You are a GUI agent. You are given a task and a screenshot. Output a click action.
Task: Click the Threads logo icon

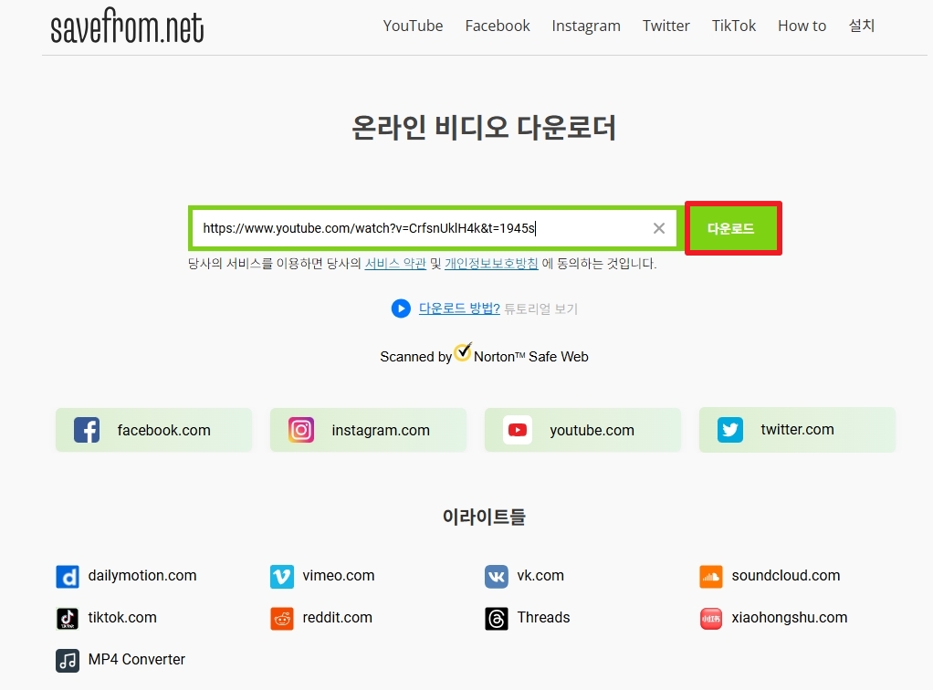497,619
